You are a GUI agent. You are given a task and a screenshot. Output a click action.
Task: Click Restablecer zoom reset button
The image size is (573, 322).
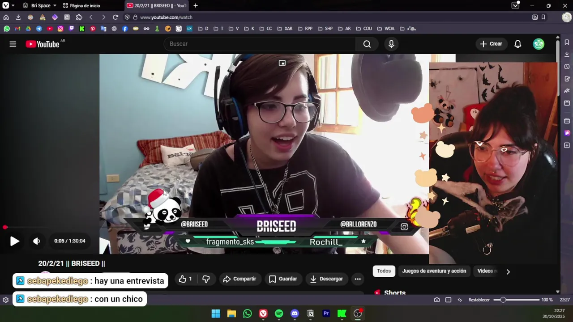[479, 300]
